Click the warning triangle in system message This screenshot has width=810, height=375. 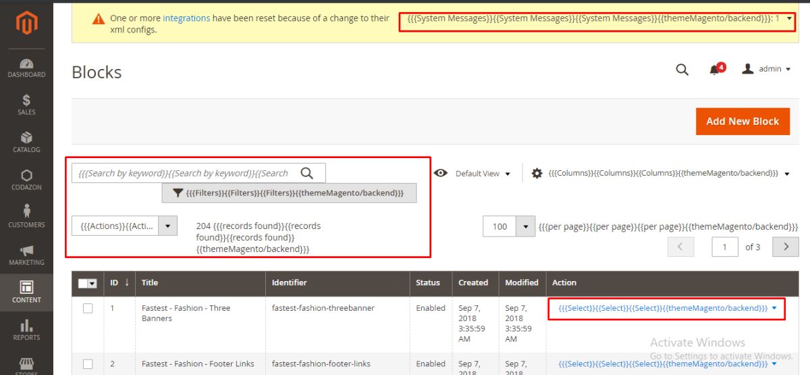pyautogui.click(x=99, y=19)
